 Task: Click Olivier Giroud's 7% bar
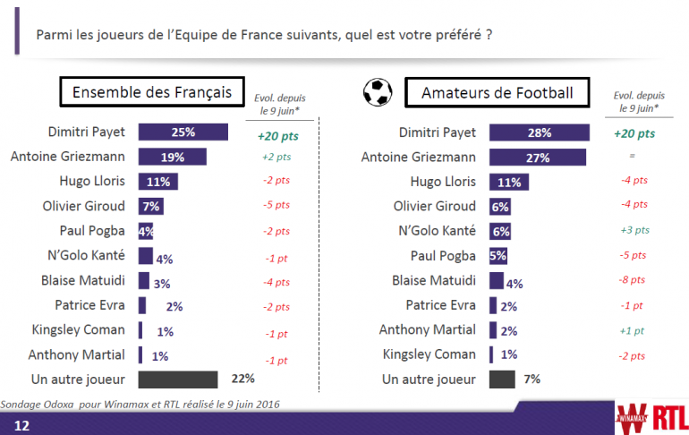150,206
